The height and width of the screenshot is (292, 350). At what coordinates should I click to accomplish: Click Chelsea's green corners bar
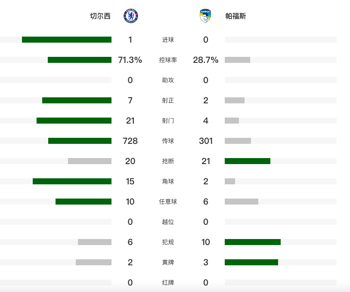coord(72,181)
